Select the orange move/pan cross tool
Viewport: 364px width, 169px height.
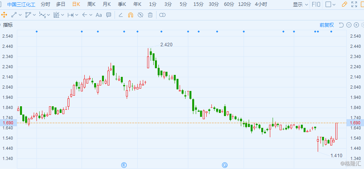tap(4, 15)
